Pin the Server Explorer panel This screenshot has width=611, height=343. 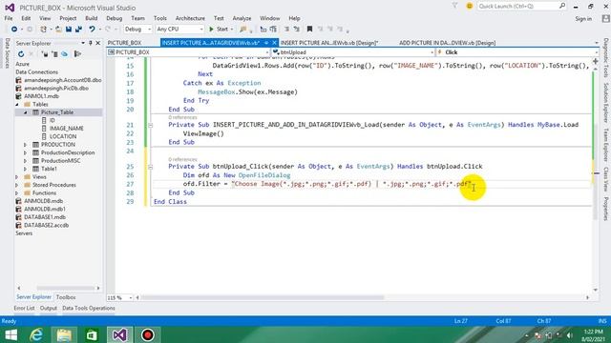tap(91, 43)
